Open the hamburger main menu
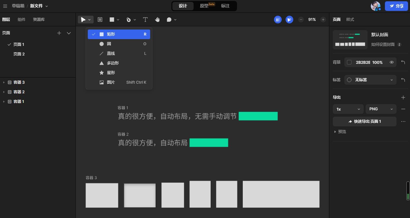 pyautogui.click(x=5, y=6)
